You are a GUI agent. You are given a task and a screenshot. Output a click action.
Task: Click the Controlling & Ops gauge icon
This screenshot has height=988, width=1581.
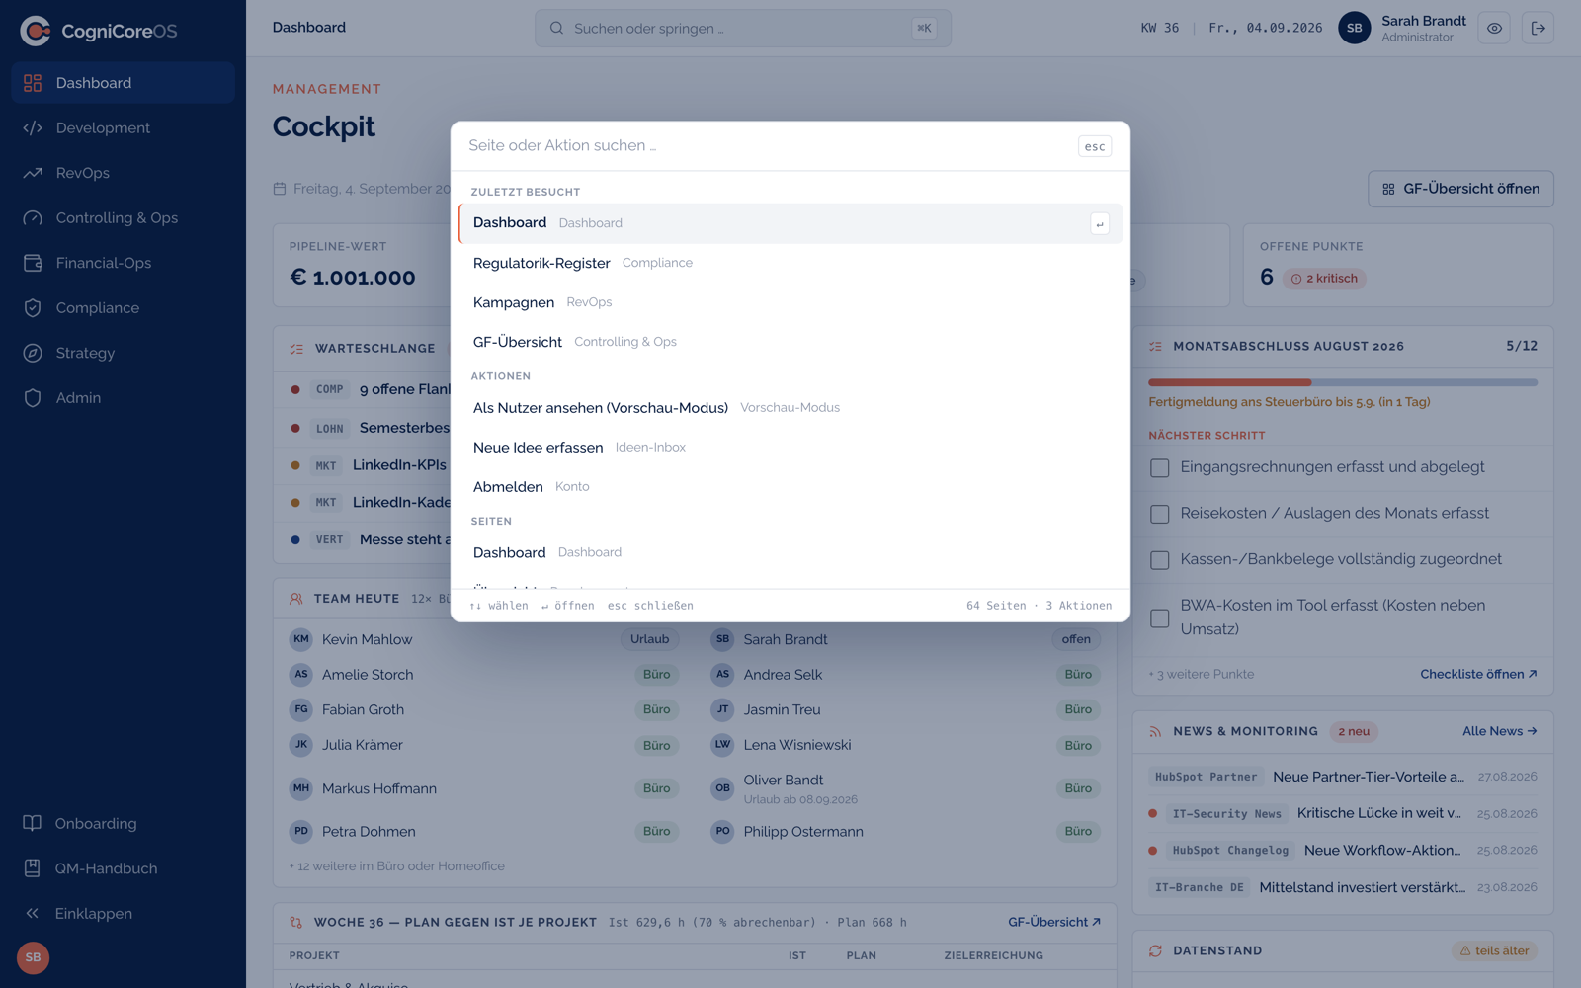[33, 218]
